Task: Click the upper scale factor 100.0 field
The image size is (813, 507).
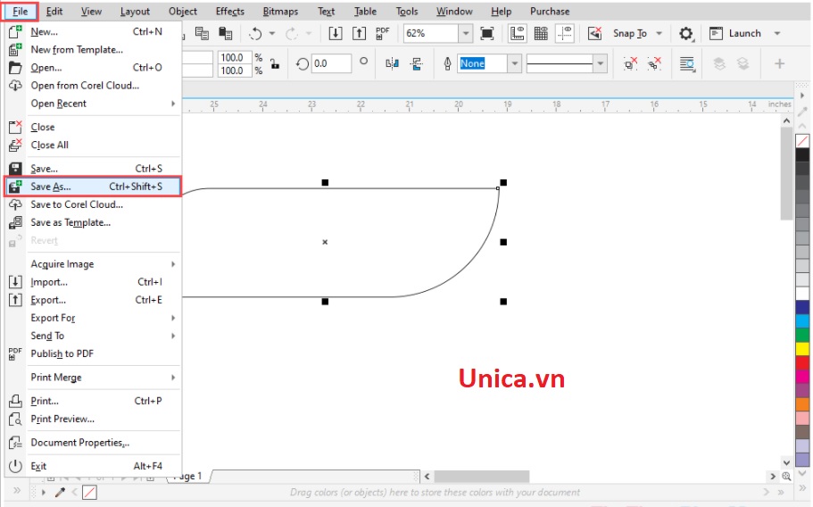Action: 235,57
